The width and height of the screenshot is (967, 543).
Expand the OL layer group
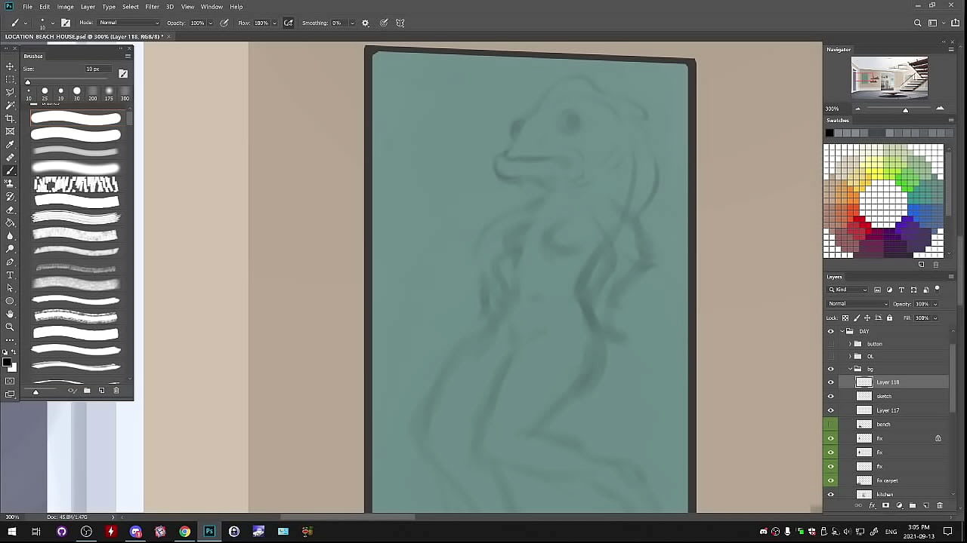[x=850, y=356]
